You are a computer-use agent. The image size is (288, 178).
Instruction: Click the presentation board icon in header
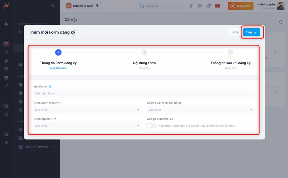coord(200,6)
